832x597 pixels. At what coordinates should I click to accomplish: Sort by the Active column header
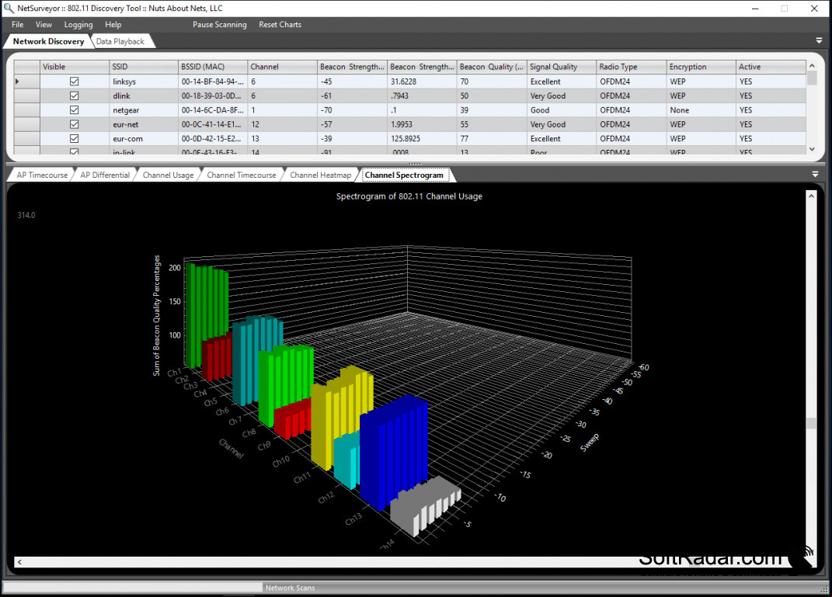[771, 67]
